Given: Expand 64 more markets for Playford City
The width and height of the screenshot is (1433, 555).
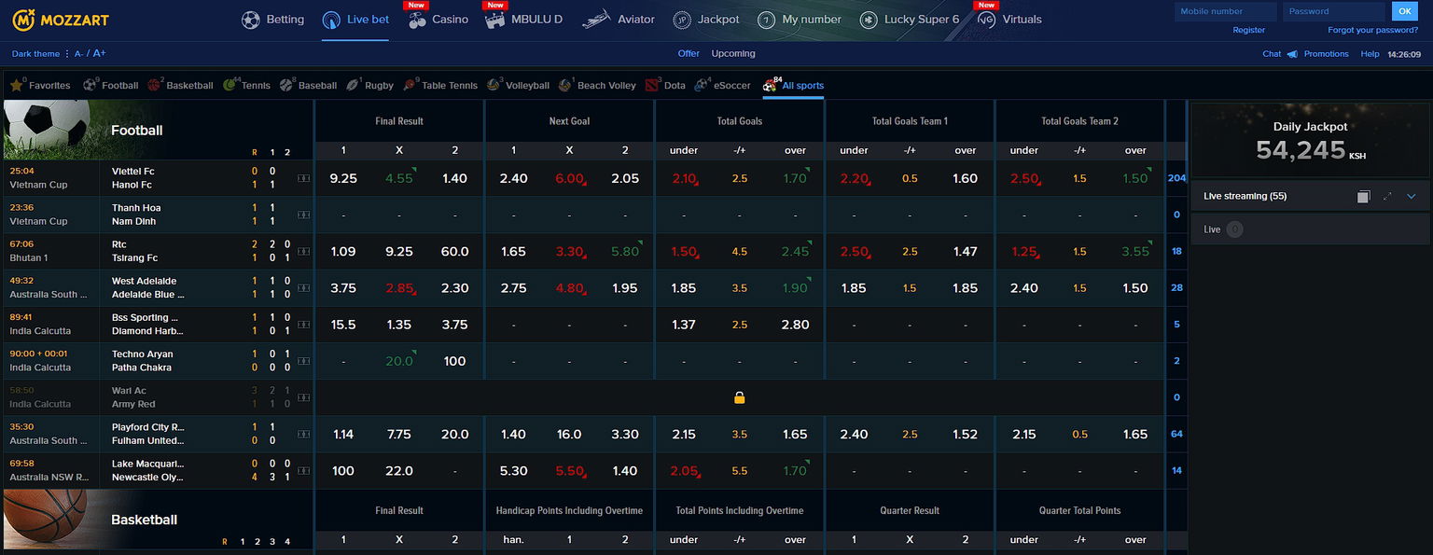Looking at the screenshot, I should point(1176,434).
